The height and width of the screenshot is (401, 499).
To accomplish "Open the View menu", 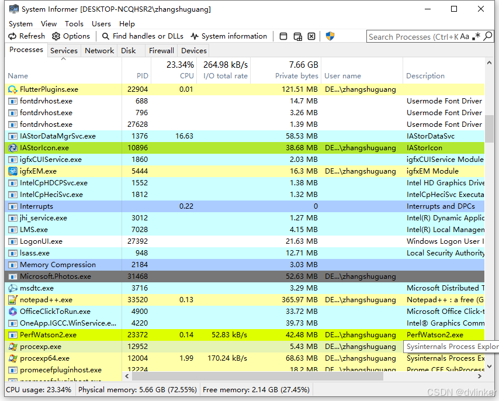I will (48, 24).
